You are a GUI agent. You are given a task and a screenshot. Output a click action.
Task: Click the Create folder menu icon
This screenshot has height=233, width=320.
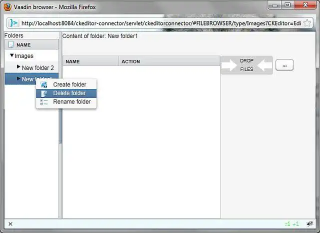[44, 84]
